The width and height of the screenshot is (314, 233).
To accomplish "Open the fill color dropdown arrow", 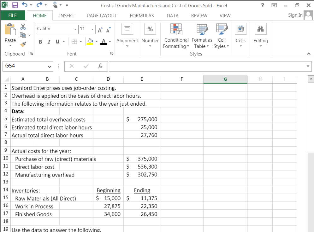I will coord(97,42).
